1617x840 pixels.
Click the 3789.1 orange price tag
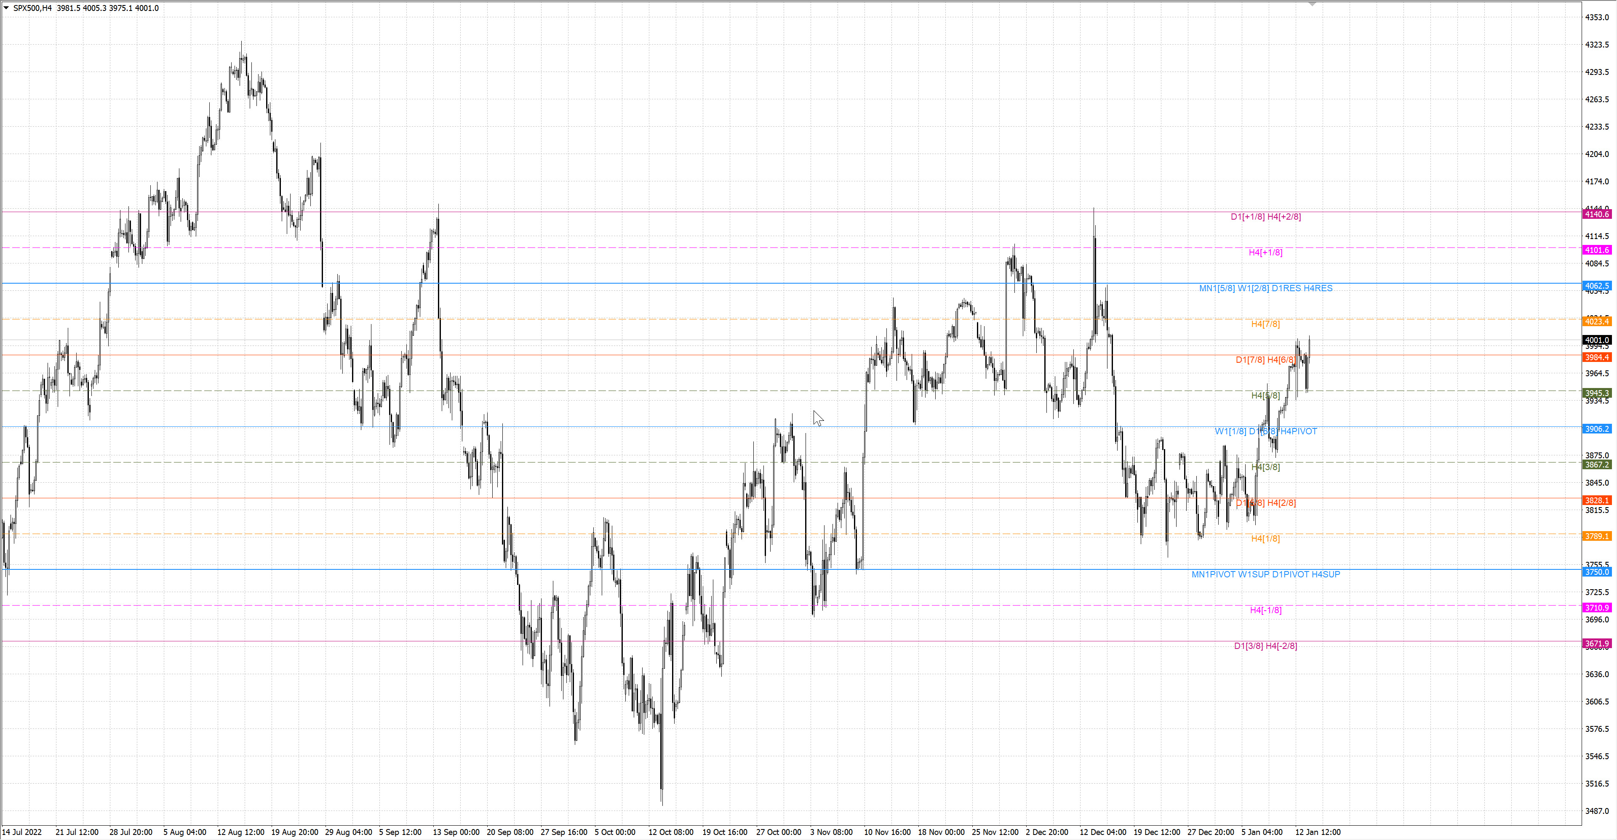pos(1597,537)
